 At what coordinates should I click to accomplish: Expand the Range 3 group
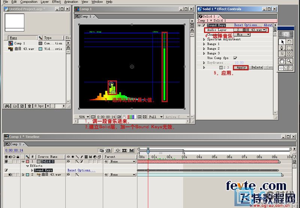click(x=204, y=53)
